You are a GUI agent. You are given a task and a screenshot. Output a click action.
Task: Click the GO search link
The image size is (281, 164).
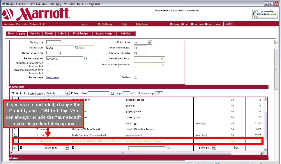coord(112,93)
